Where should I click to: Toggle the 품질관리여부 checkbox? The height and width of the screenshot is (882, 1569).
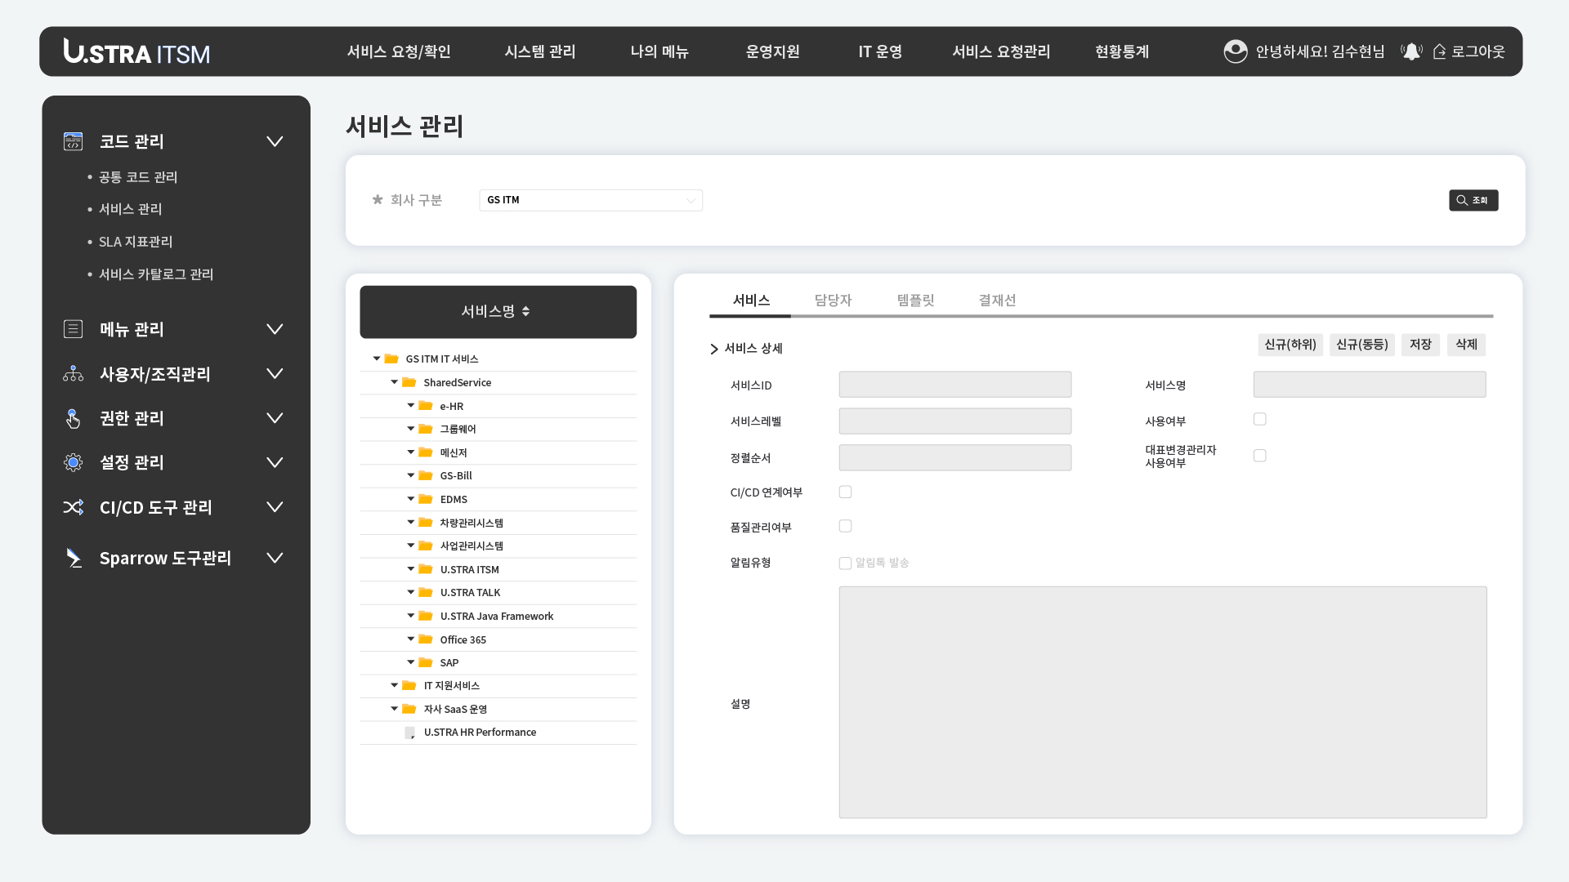click(x=845, y=526)
